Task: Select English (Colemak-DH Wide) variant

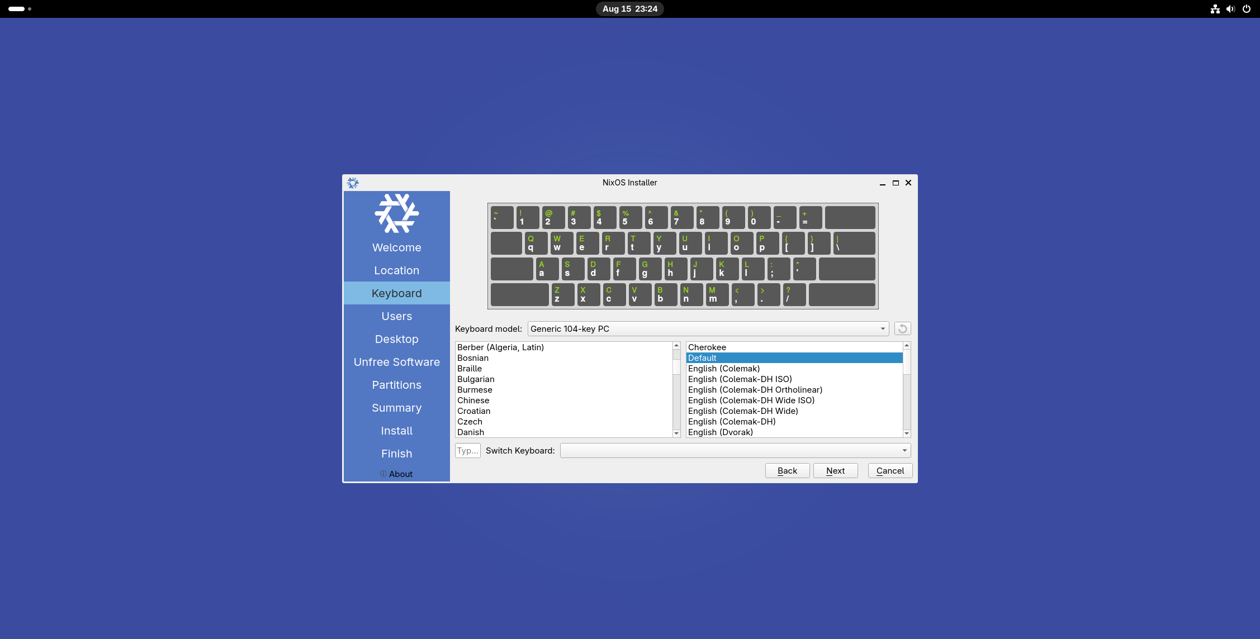Action: tap(794, 411)
